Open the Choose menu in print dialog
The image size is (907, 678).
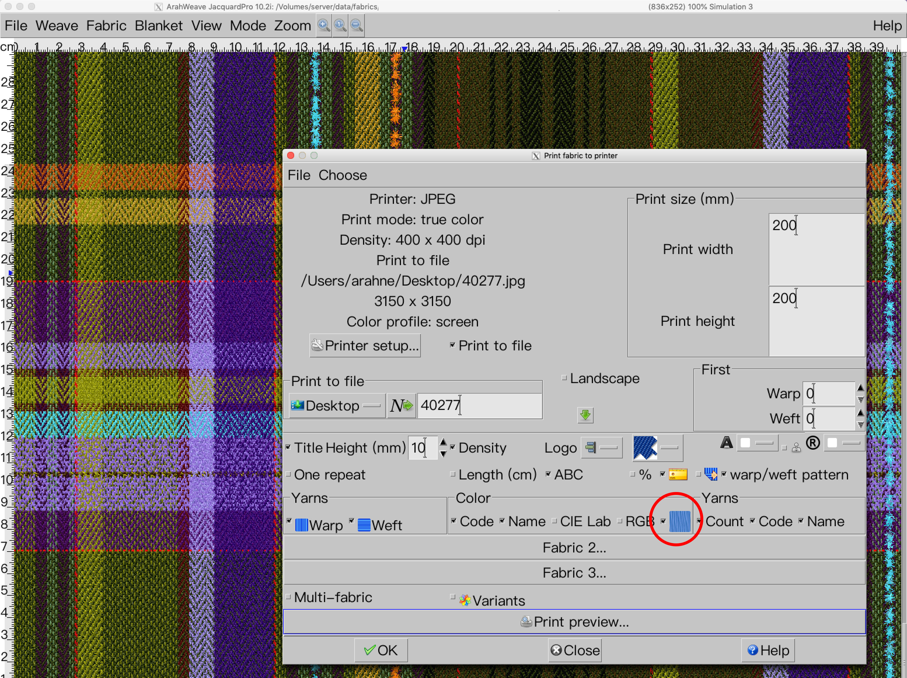[342, 175]
